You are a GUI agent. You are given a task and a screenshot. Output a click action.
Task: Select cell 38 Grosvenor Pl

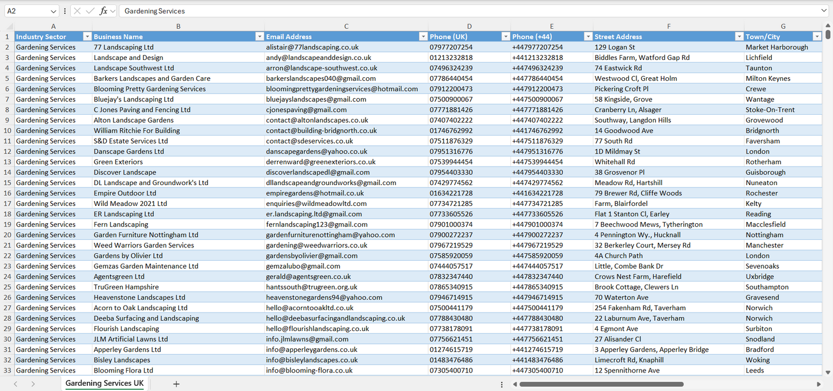point(669,172)
